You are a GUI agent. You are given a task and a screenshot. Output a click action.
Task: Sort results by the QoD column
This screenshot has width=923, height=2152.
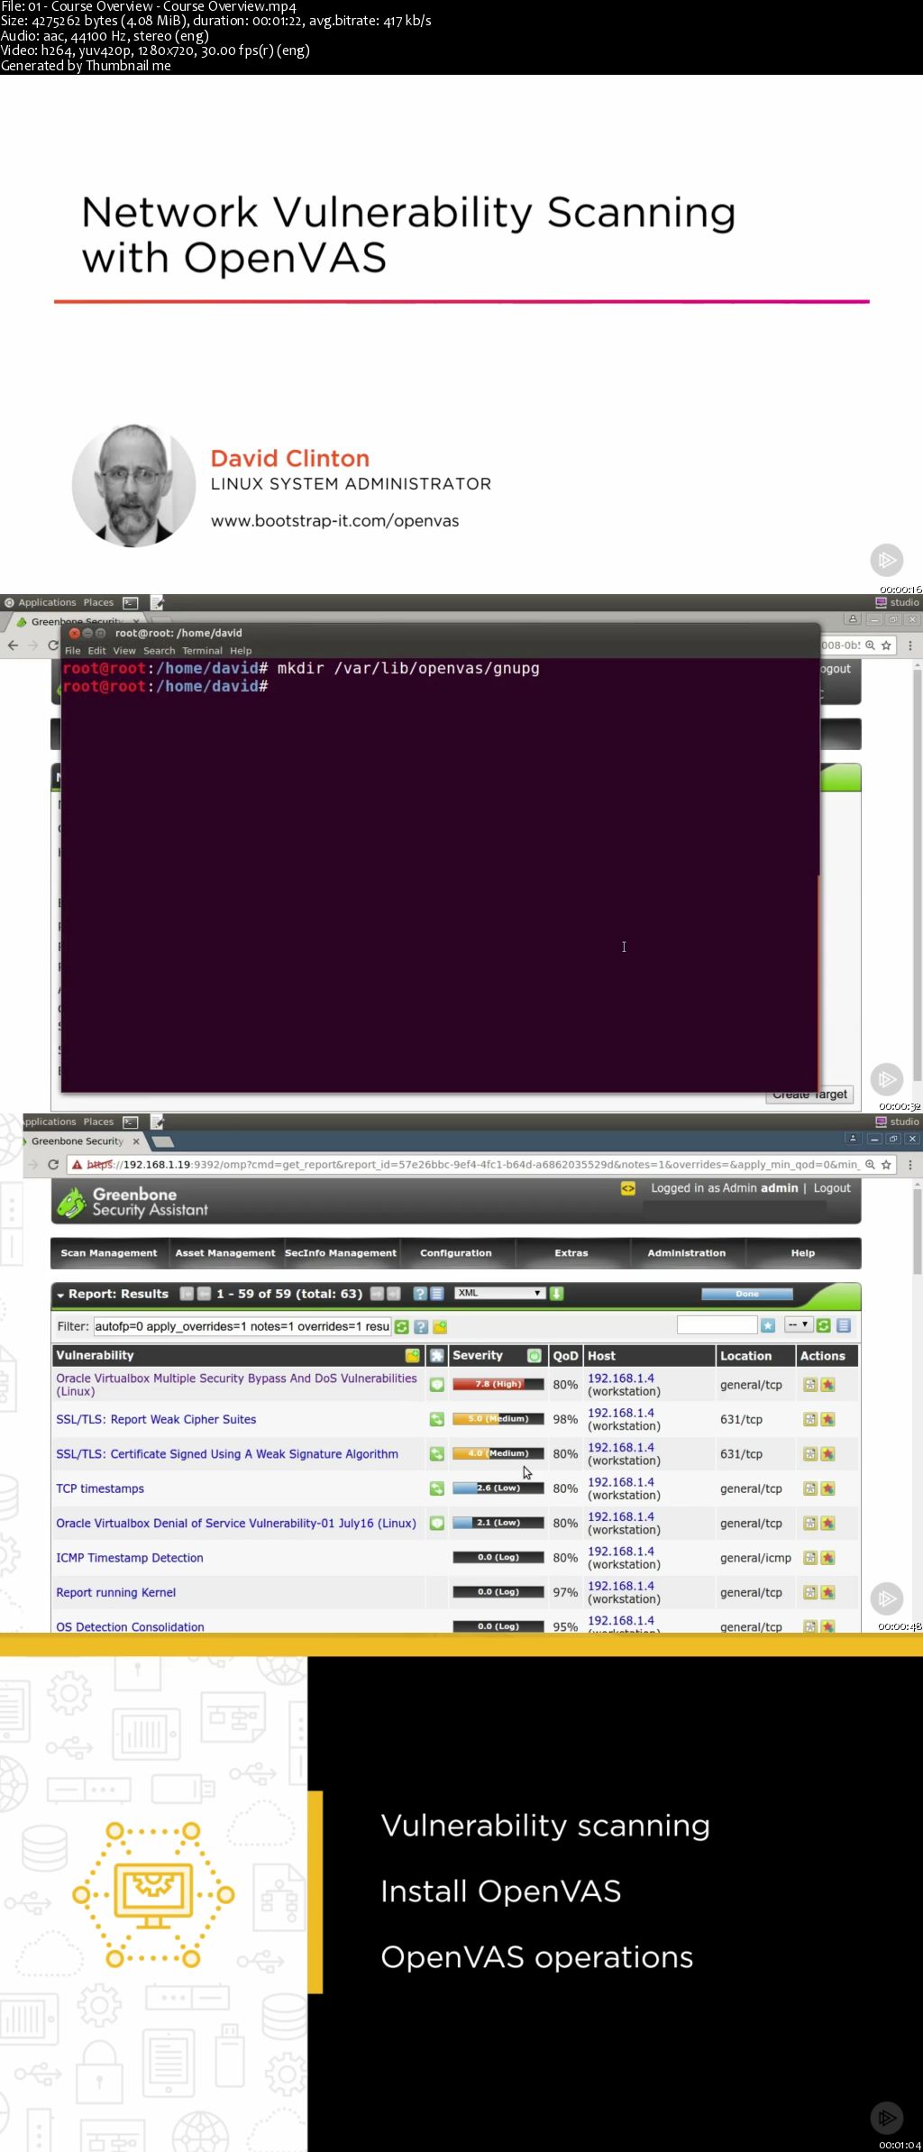point(565,1356)
